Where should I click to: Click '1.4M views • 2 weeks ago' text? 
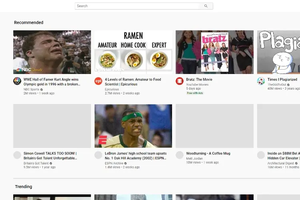(x=122, y=167)
